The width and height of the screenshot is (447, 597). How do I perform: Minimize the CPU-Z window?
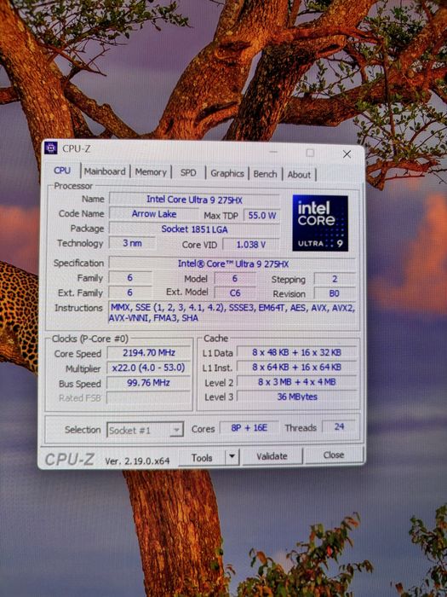273,153
